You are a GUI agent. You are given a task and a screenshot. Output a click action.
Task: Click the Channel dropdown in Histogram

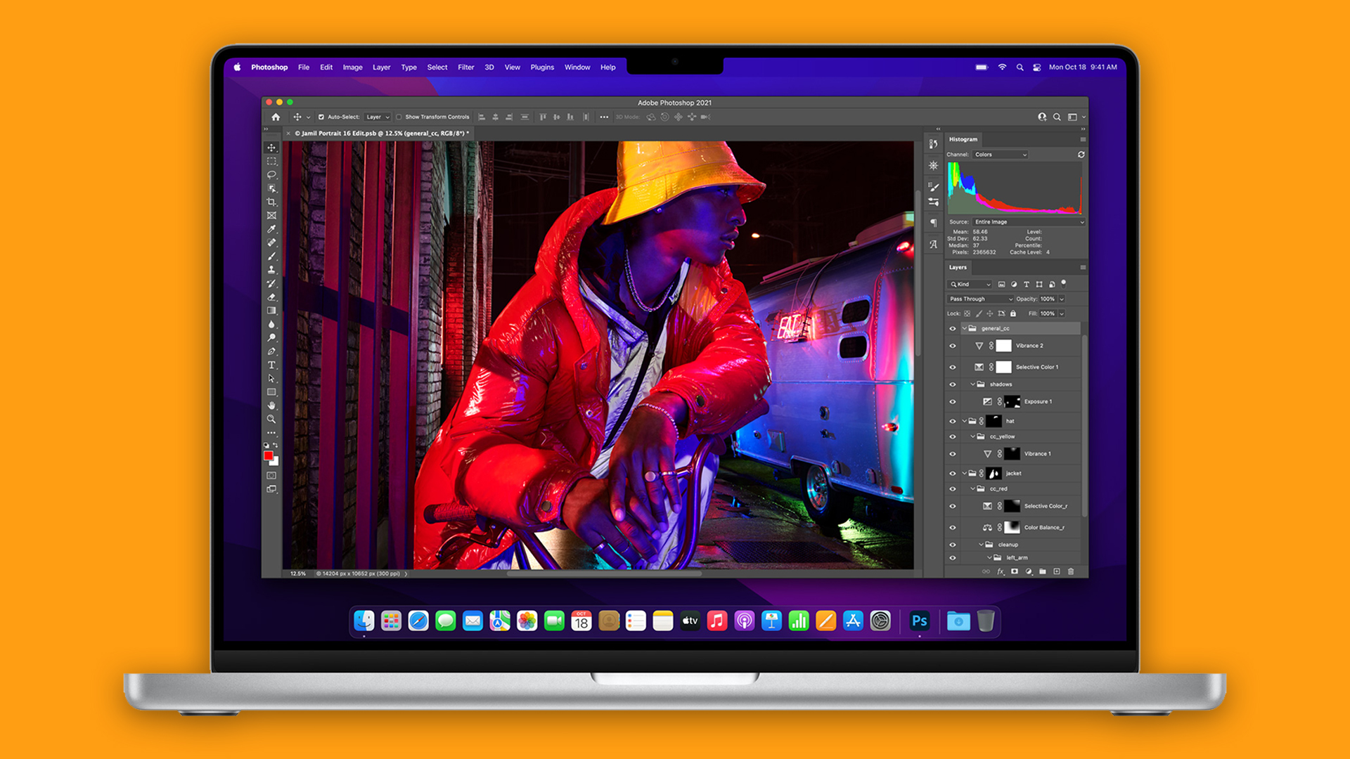[x=1001, y=153]
